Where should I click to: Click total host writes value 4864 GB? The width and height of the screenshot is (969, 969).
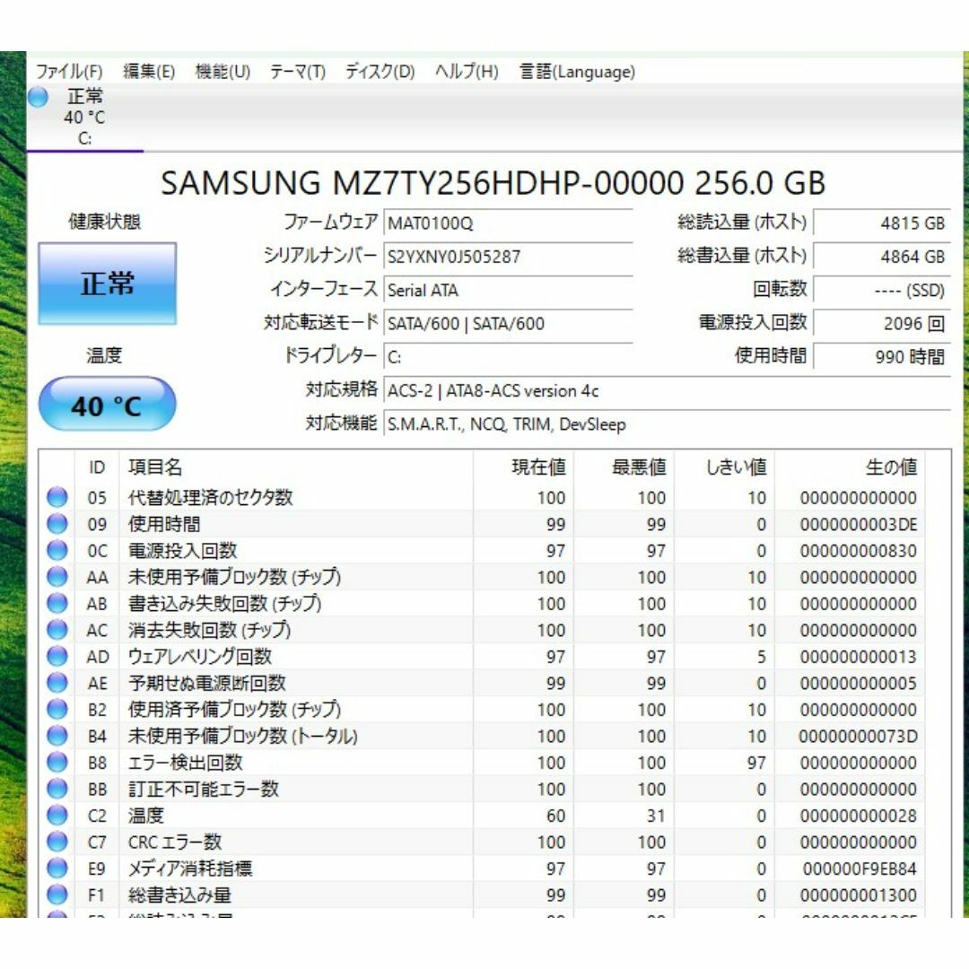click(882, 257)
